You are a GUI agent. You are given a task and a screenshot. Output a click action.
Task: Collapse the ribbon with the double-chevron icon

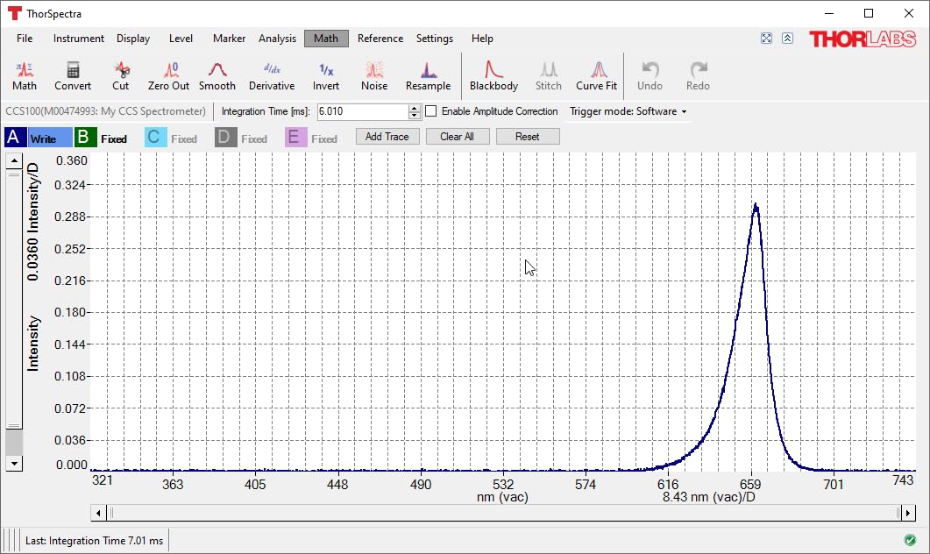(788, 39)
